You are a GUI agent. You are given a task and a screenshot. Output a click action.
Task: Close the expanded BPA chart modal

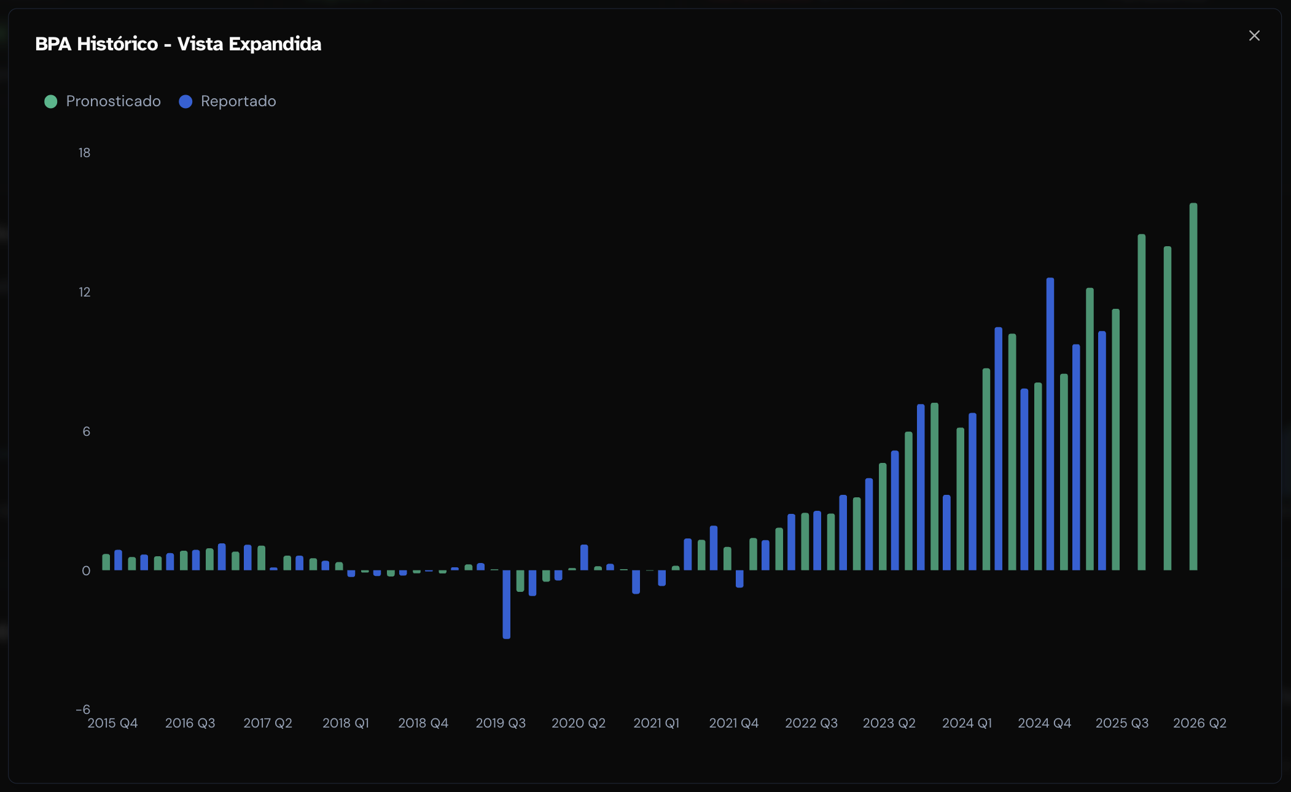click(1254, 36)
